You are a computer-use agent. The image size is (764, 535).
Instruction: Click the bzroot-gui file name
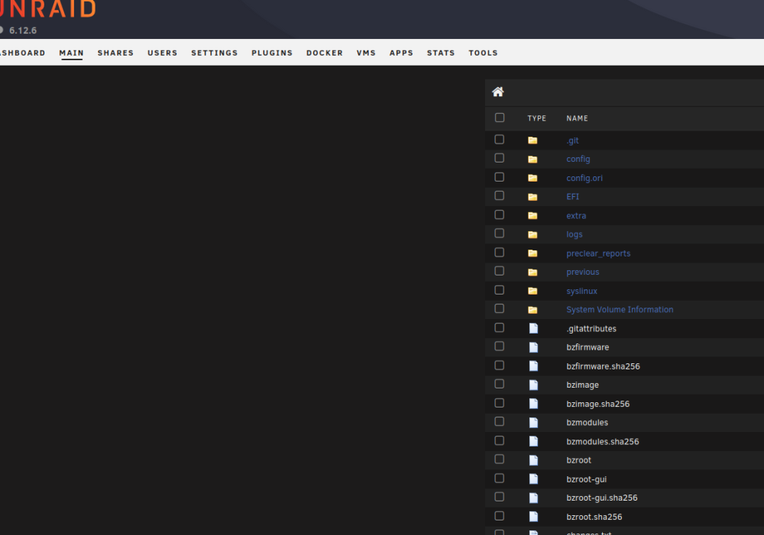(x=586, y=479)
